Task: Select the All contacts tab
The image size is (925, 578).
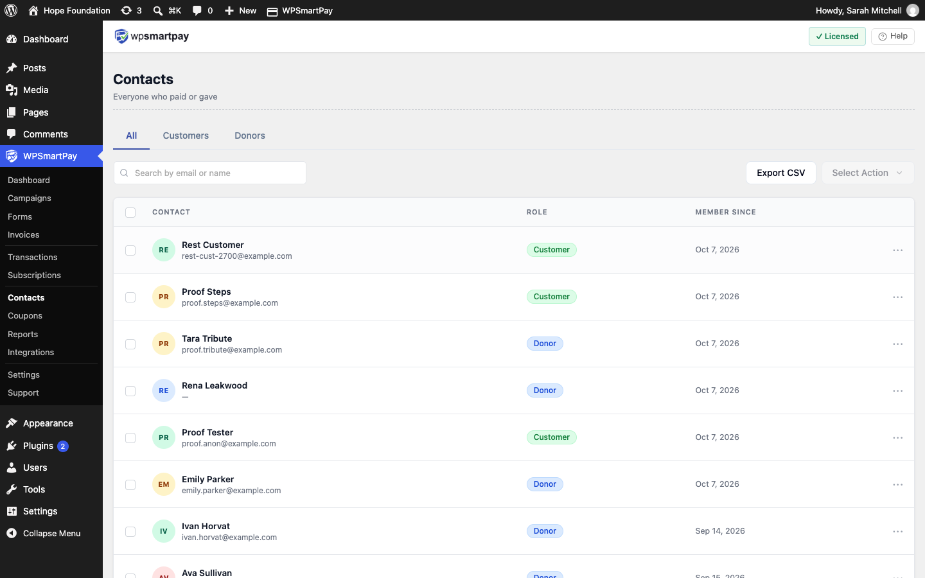Action: tap(132, 136)
